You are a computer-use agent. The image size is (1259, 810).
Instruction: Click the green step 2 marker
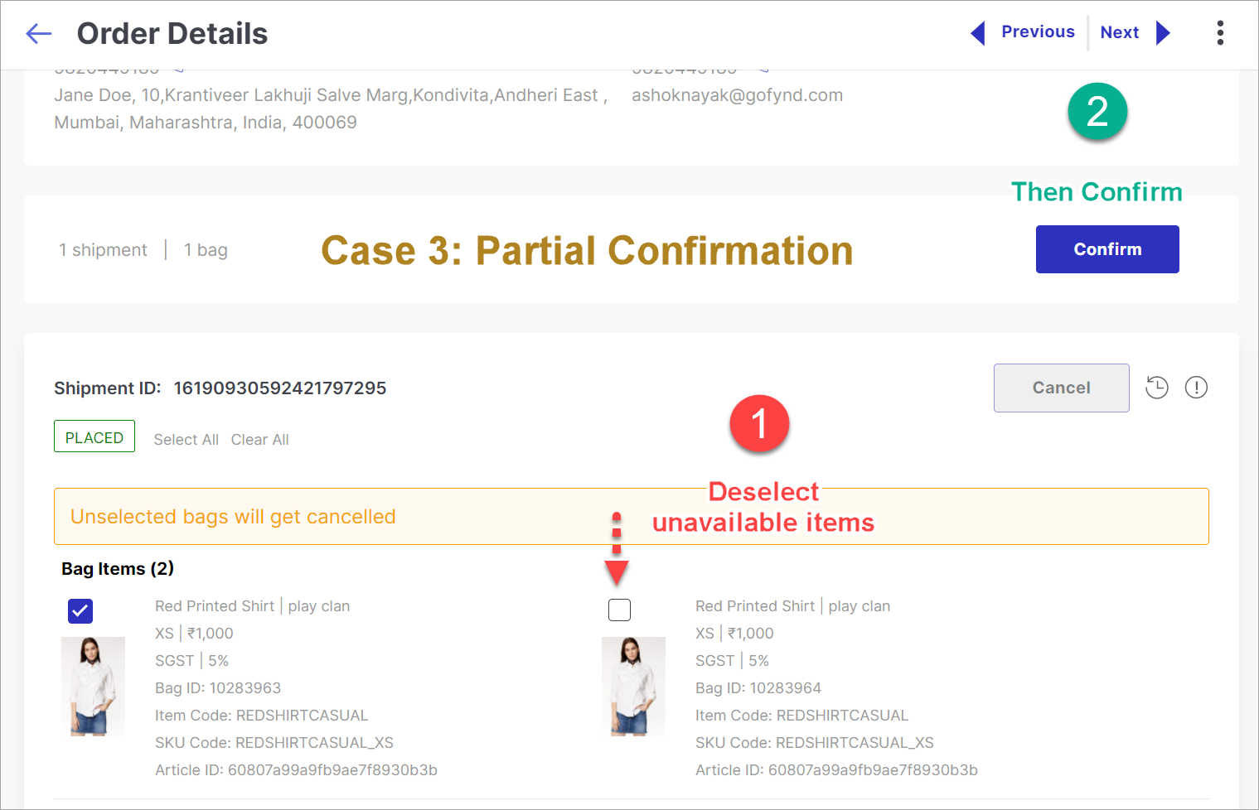pos(1097,111)
